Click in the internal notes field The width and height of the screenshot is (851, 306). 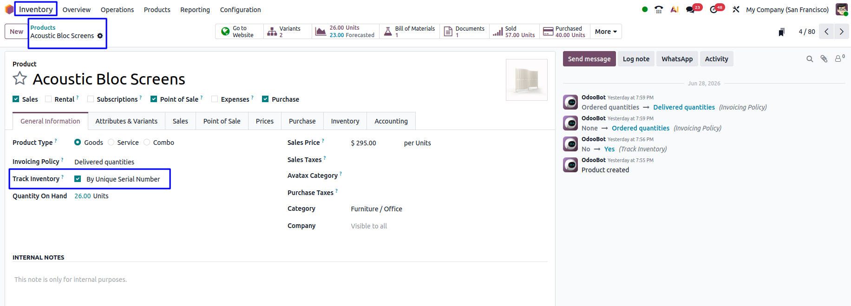[280, 280]
